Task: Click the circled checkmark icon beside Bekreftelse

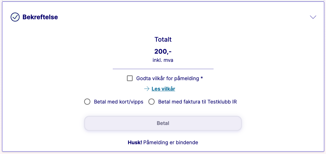Action: click(15, 17)
